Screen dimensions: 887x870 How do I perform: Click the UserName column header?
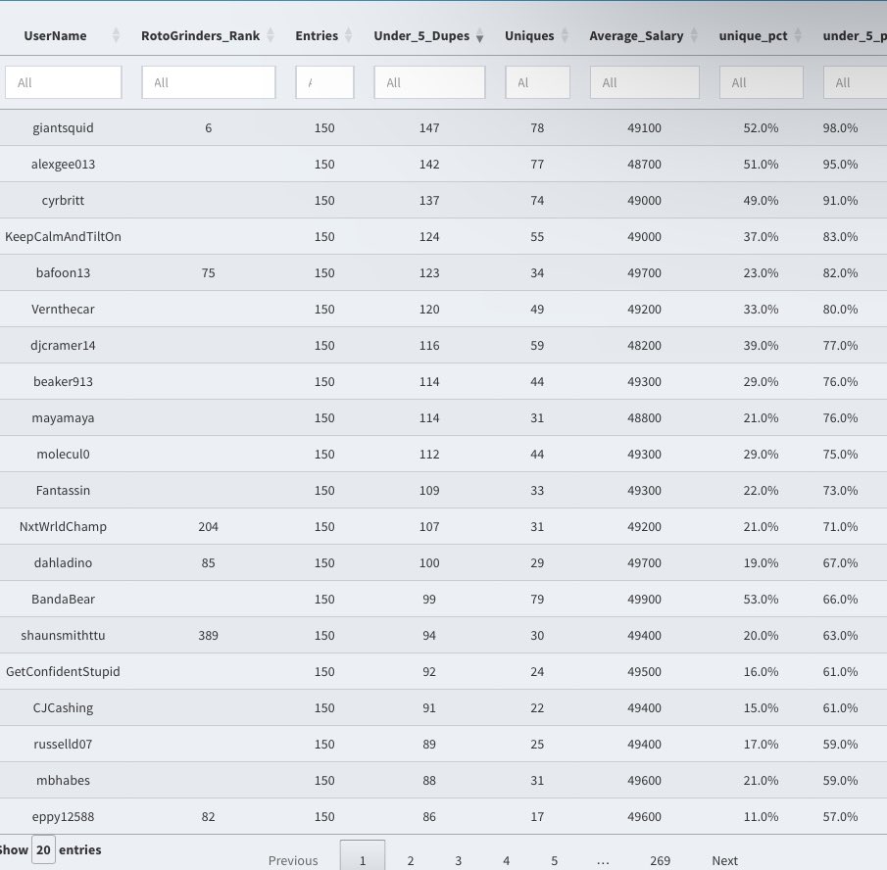click(56, 35)
